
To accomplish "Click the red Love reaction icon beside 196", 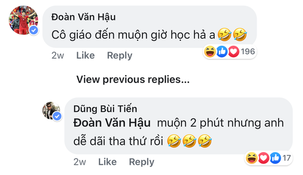I will (233, 51).
